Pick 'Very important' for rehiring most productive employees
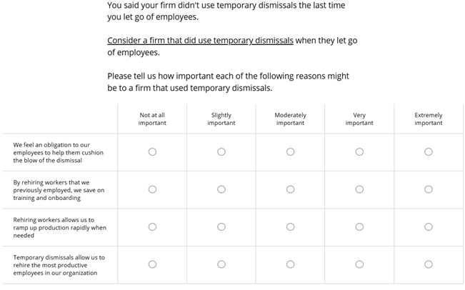 pos(359,264)
